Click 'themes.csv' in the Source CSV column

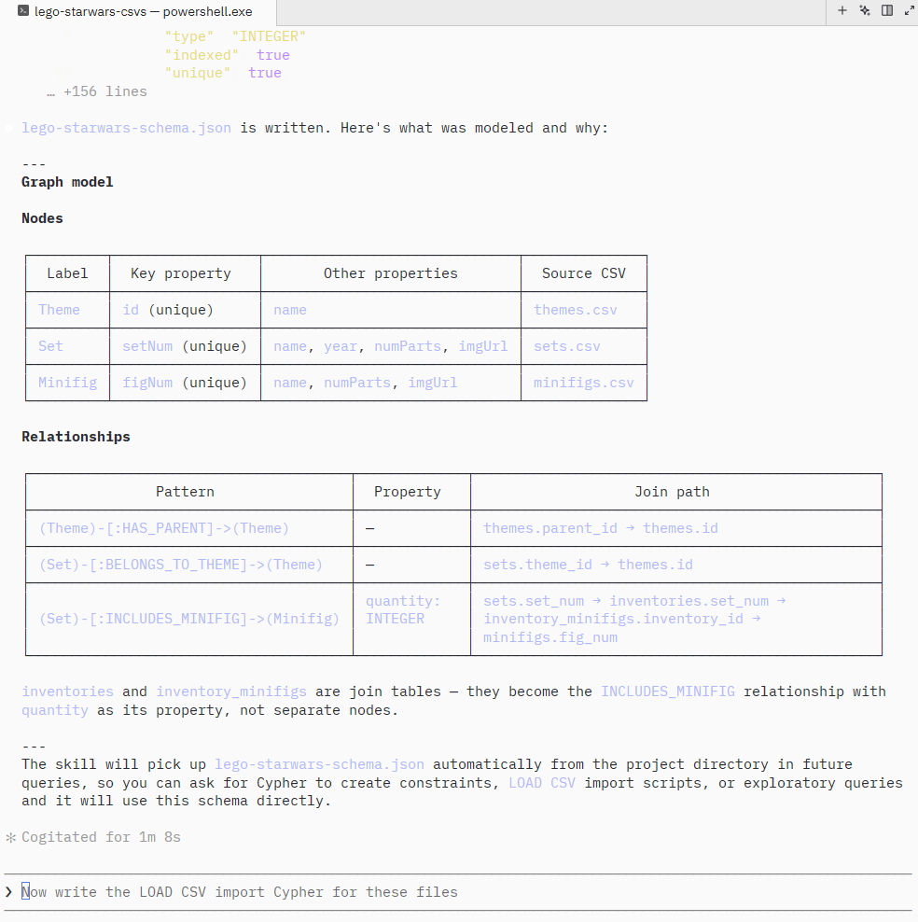(576, 310)
